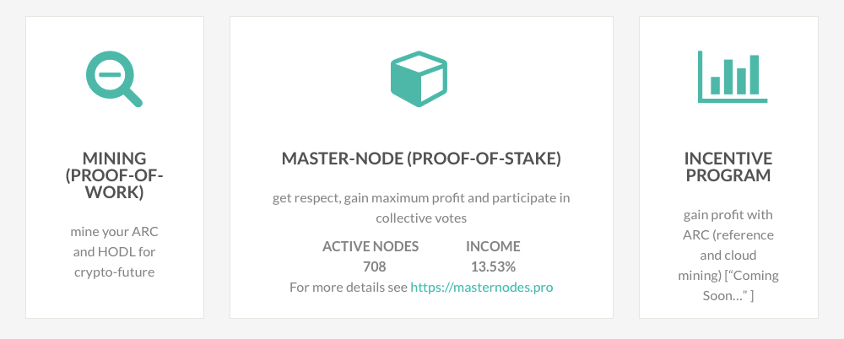Click the 'For more details see' text
This screenshot has height=339, width=844.
tap(349, 287)
